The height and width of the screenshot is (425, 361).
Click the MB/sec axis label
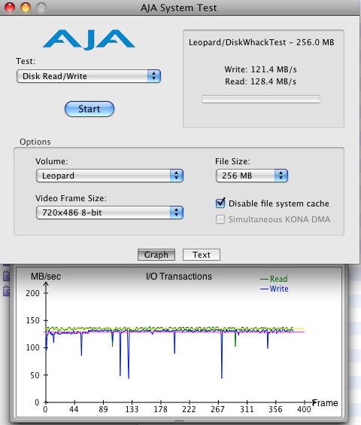click(x=46, y=277)
